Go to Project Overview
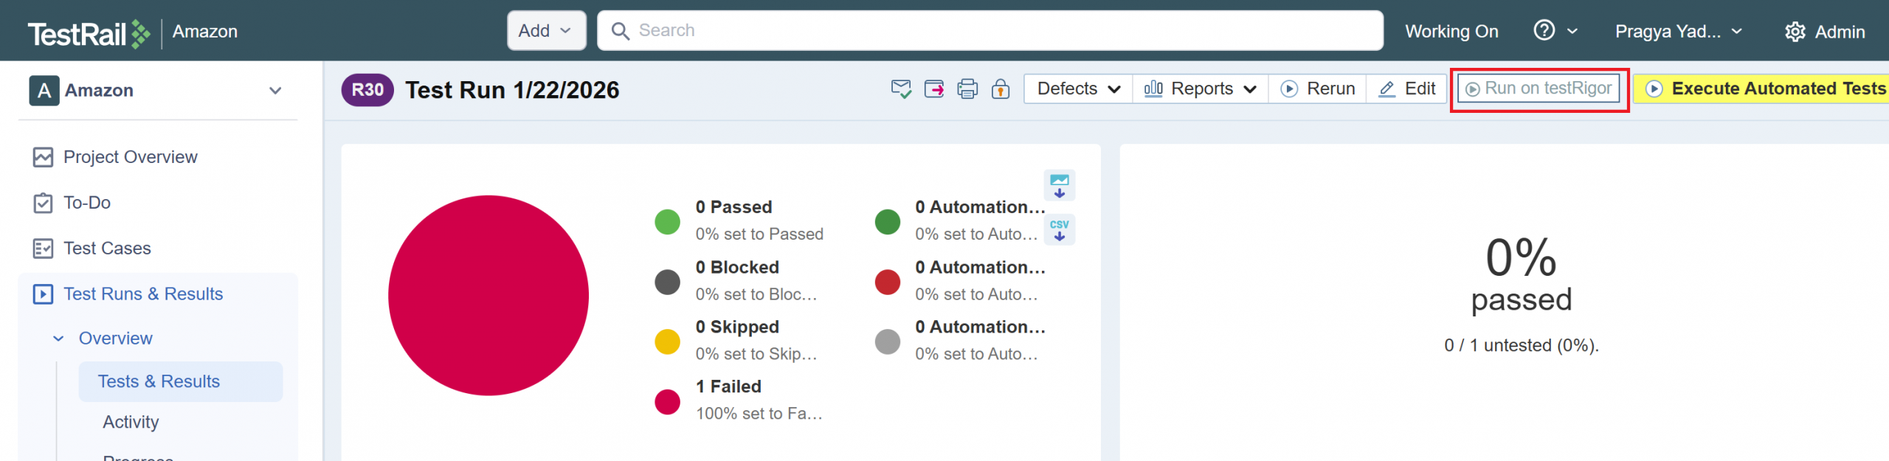Image resolution: width=1889 pixels, height=461 pixels. pos(130,157)
